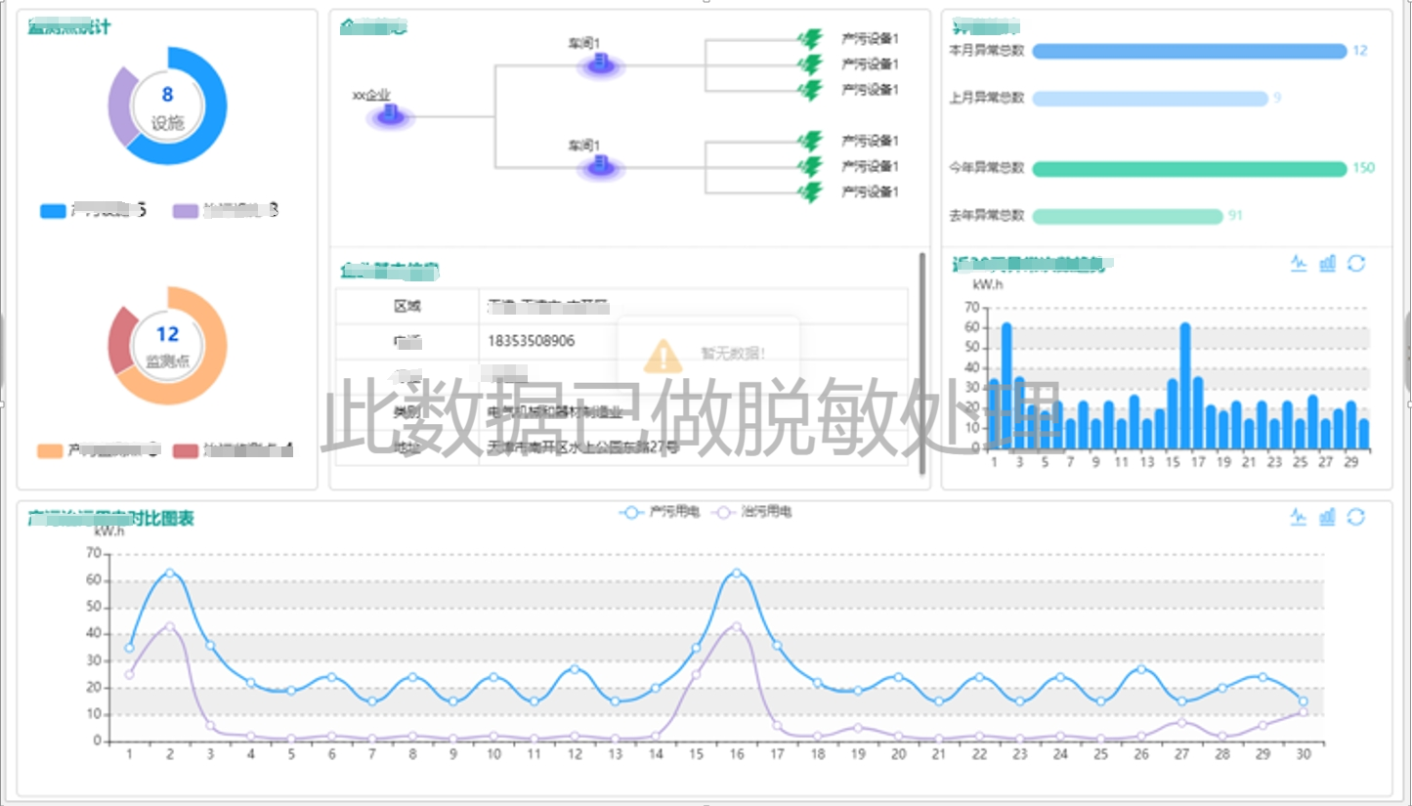Viewport: 1412px width, 806px height.
Task: Click the bottommost 产污设备1 label
Action: (x=870, y=191)
